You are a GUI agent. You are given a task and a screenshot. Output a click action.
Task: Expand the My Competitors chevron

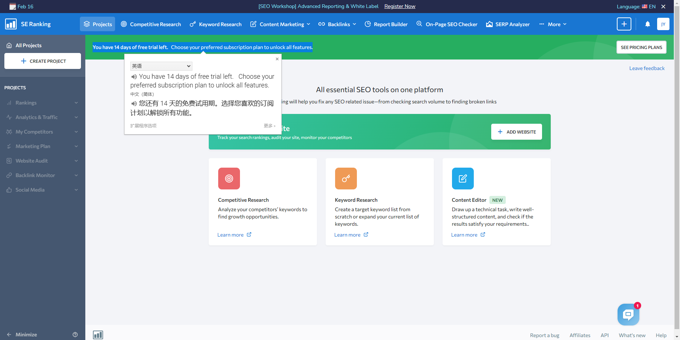pos(76,132)
